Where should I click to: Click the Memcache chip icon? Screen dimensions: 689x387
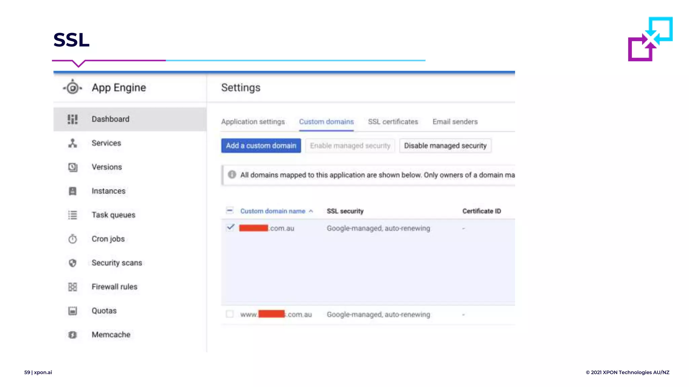pos(72,335)
